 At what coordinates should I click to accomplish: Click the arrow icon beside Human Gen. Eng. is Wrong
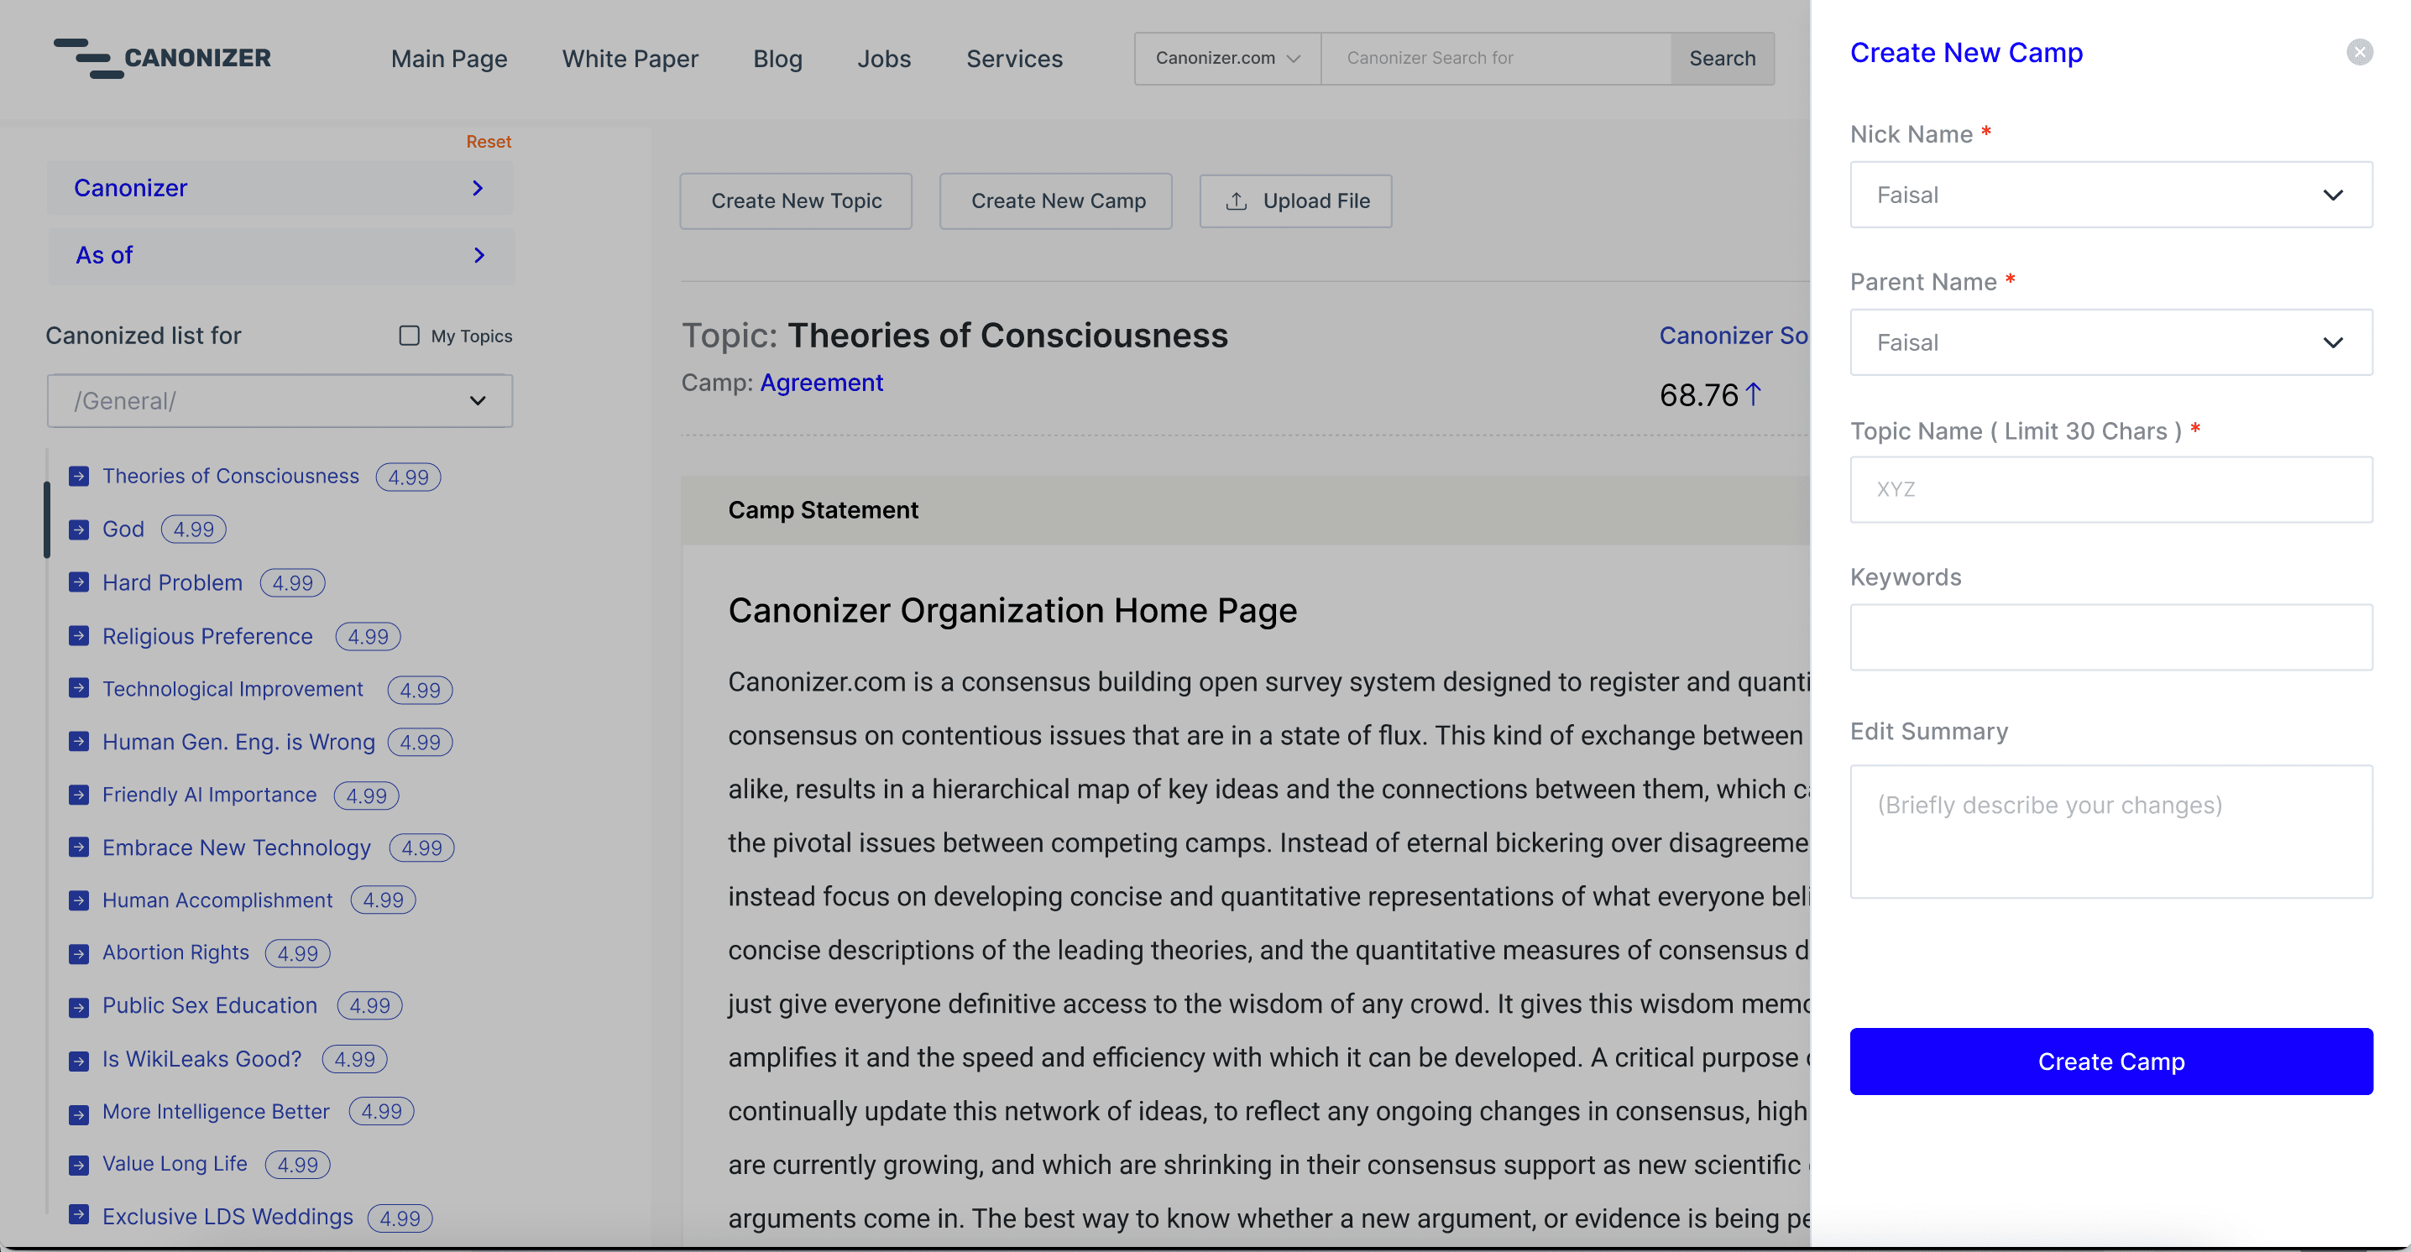79,742
